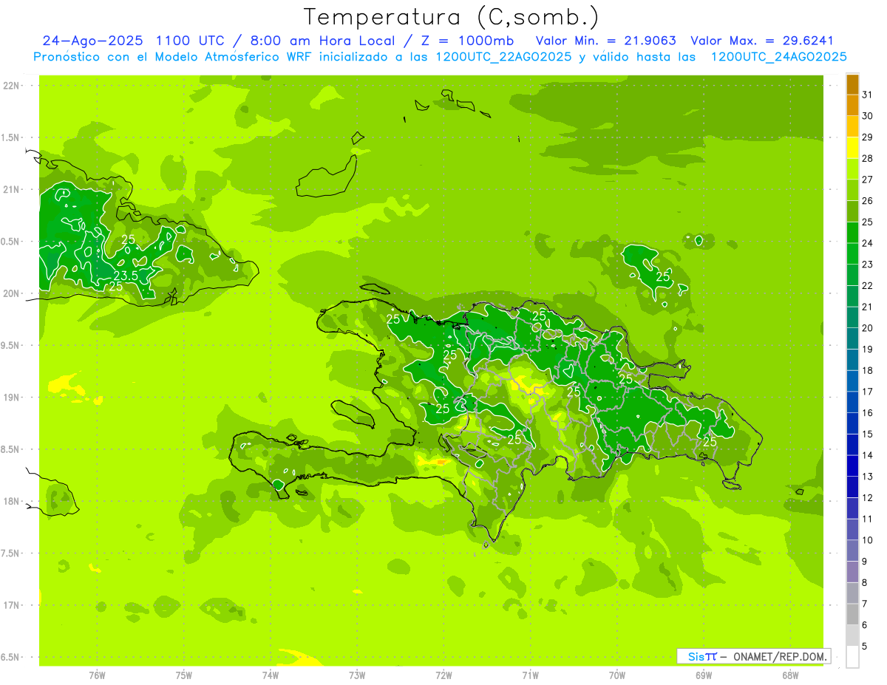Image resolution: width=887 pixels, height=685 pixels.
Task: Click the "76W" longitude label
Action: click(97, 675)
